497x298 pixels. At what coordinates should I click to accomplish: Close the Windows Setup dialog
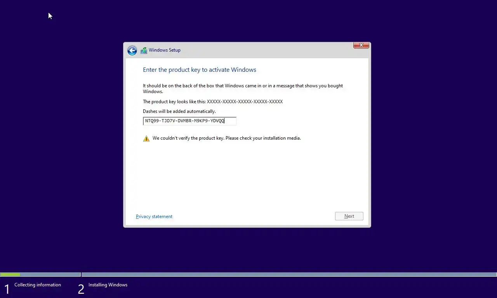coord(361,45)
